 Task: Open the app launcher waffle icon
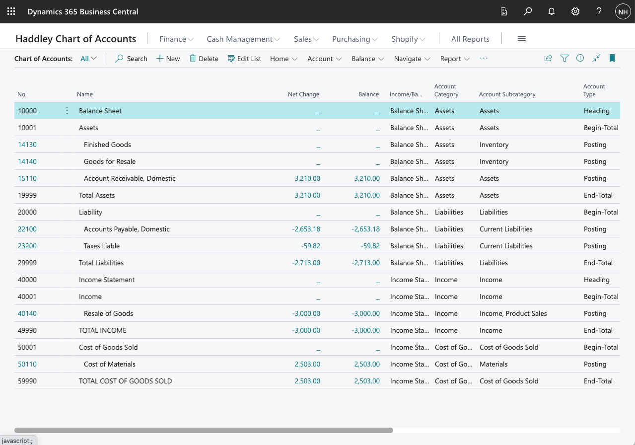11,11
